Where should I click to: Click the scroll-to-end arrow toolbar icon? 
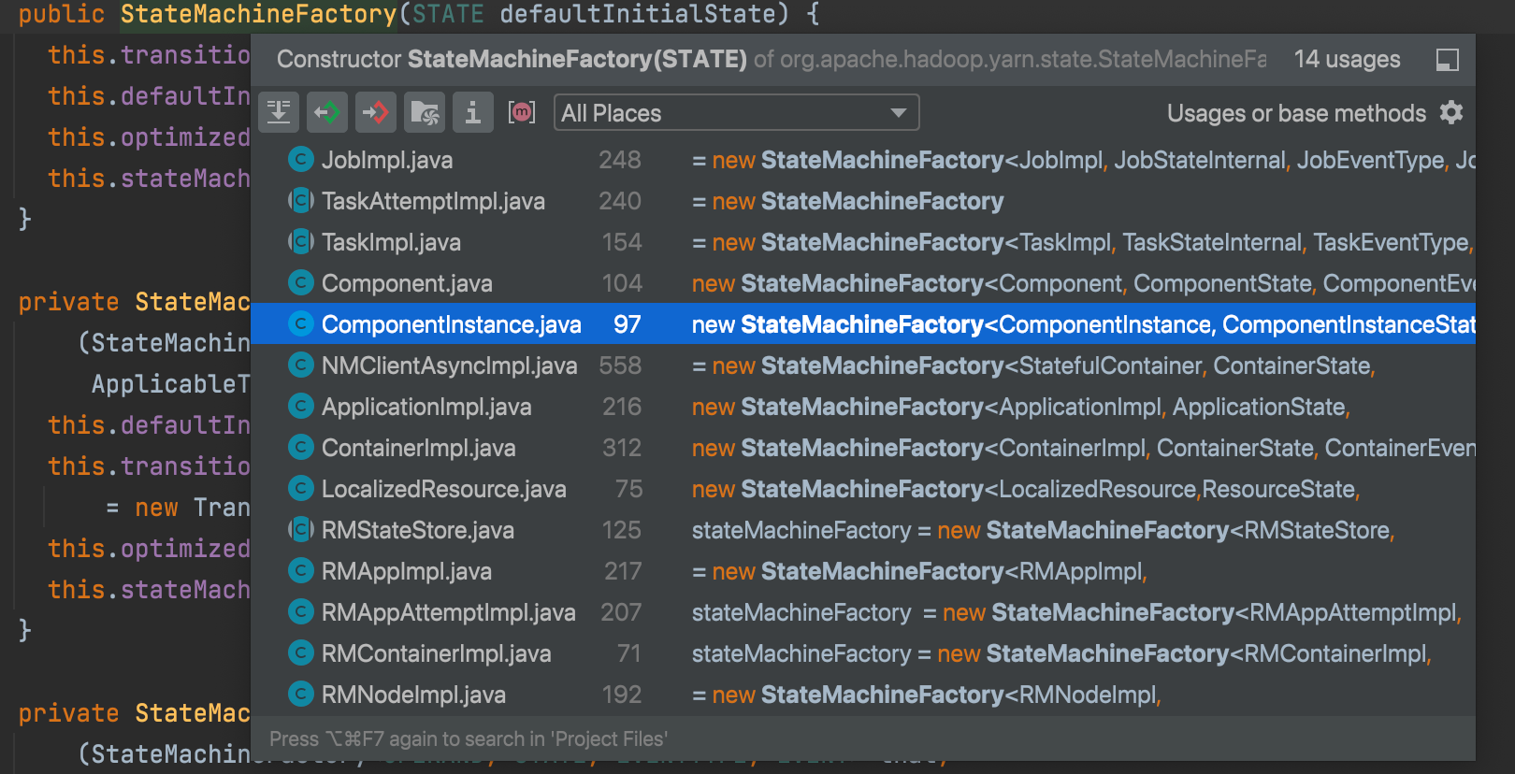coord(279,113)
